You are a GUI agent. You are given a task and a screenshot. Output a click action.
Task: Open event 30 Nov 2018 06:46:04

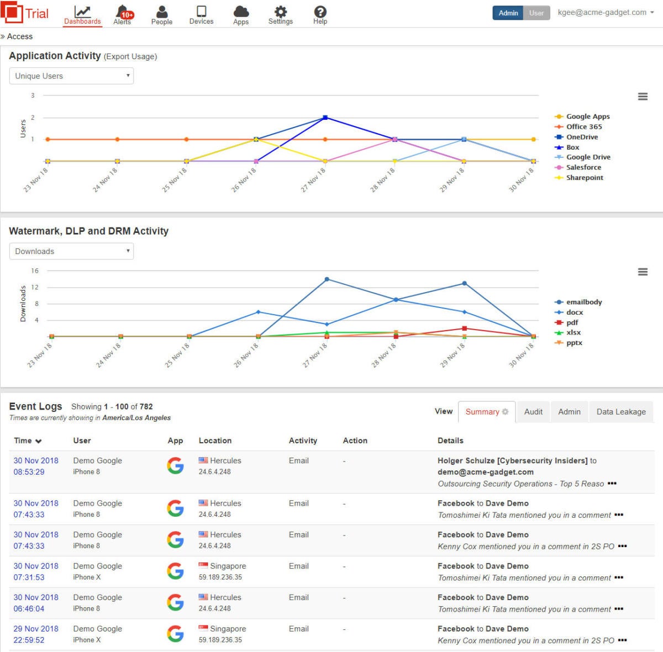[x=36, y=603]
